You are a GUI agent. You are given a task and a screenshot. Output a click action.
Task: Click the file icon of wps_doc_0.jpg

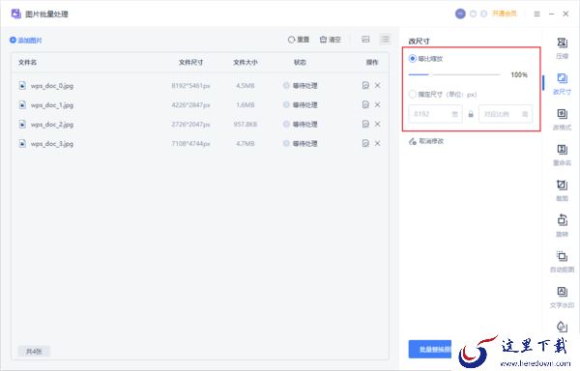[x=22, y=85]
